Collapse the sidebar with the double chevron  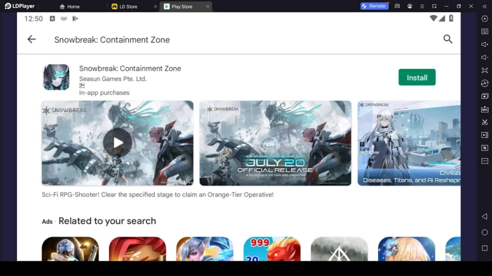coord(484,6)
